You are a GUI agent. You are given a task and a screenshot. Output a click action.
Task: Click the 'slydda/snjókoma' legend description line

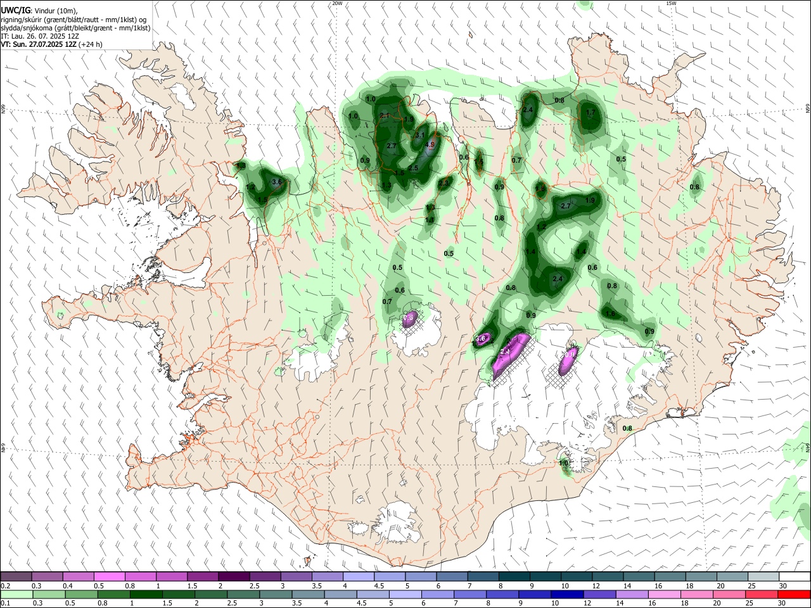(75, 28)
